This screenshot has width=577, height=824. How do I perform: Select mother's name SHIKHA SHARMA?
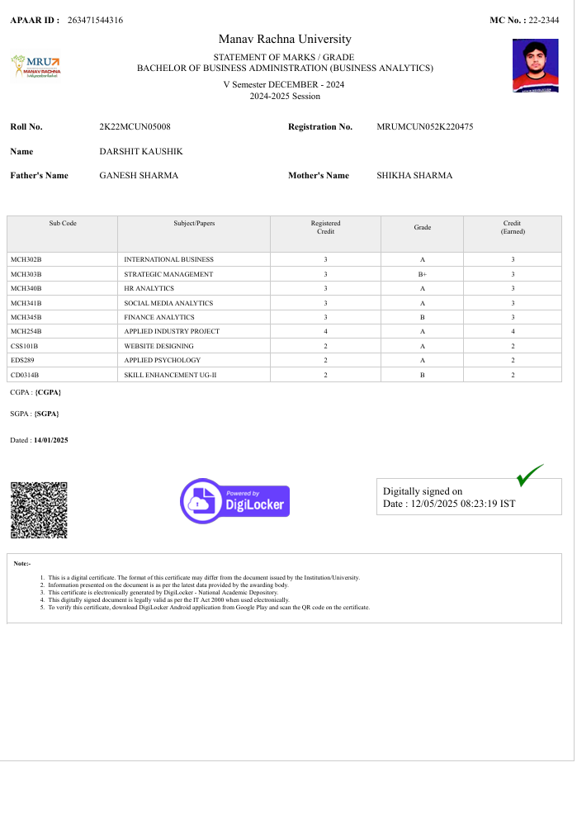pos(414,176)
